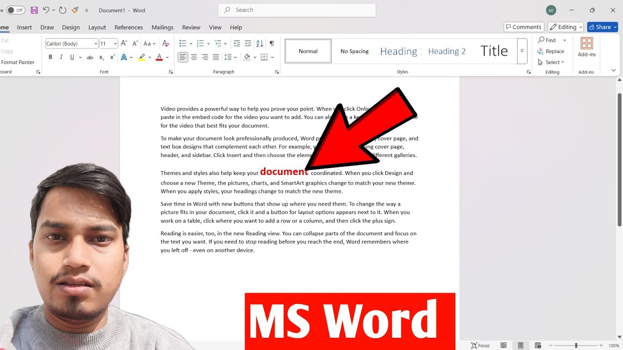The width and height of the screenshot is (623, 350).
Task: Click Replace in Editing group
Action: click(551, 52)
